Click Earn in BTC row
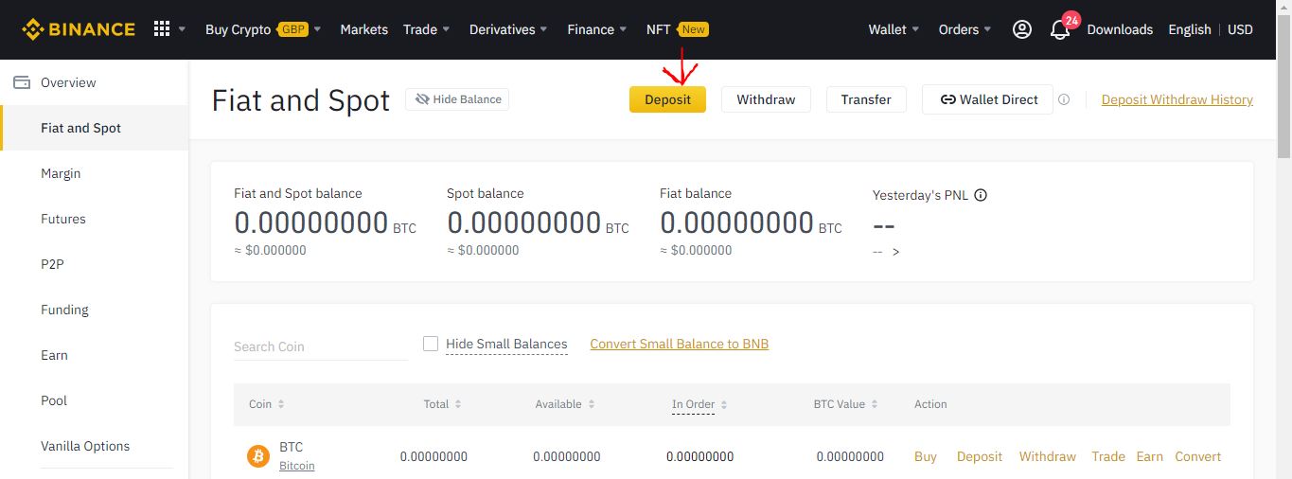 [1150, 456]
